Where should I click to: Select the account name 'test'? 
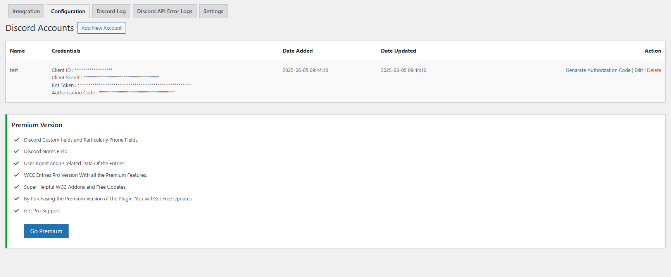click(x=14, y=70)
